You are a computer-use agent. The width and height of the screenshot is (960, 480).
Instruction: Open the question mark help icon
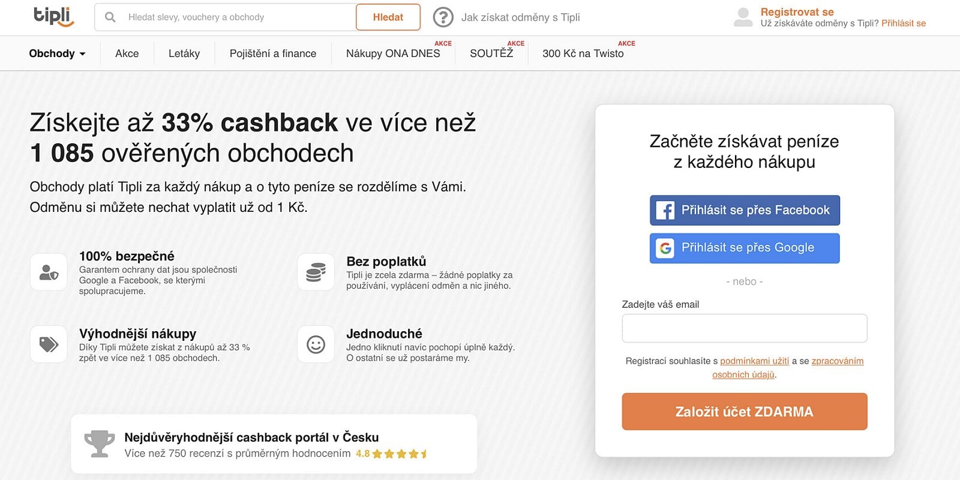point(443,17)
